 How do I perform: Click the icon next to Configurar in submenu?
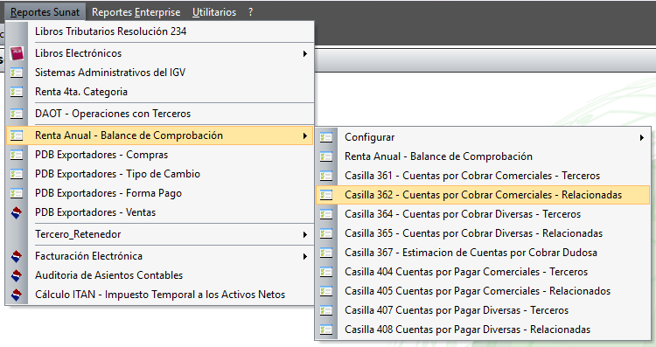pyautogui.click(x=326, y=137)
